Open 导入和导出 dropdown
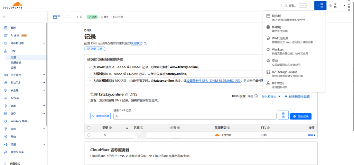Viewport: 354px width, 165px height. coord(271,96)
